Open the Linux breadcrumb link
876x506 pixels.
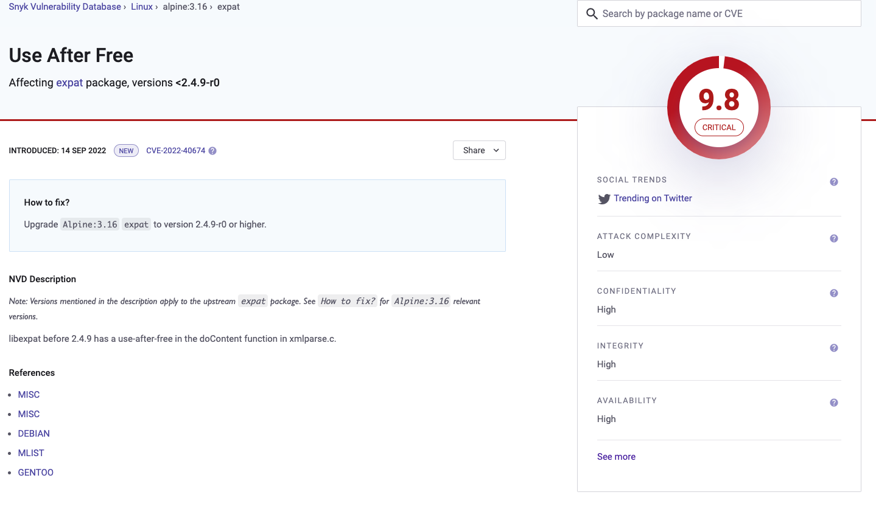click(141, 7)
